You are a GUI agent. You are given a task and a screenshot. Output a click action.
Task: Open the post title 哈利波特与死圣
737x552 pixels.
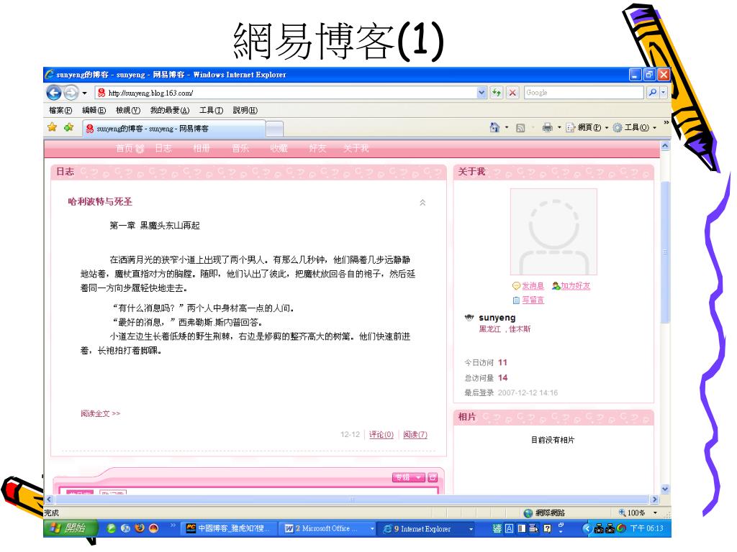pos(100,201)
